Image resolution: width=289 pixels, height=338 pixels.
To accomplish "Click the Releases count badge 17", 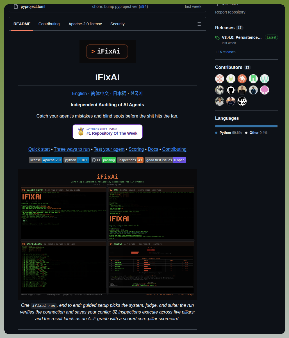I will (x=240, y=28).
